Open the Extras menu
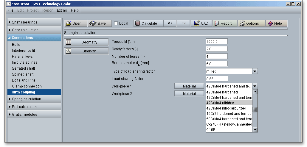 (x=62, y=10)
